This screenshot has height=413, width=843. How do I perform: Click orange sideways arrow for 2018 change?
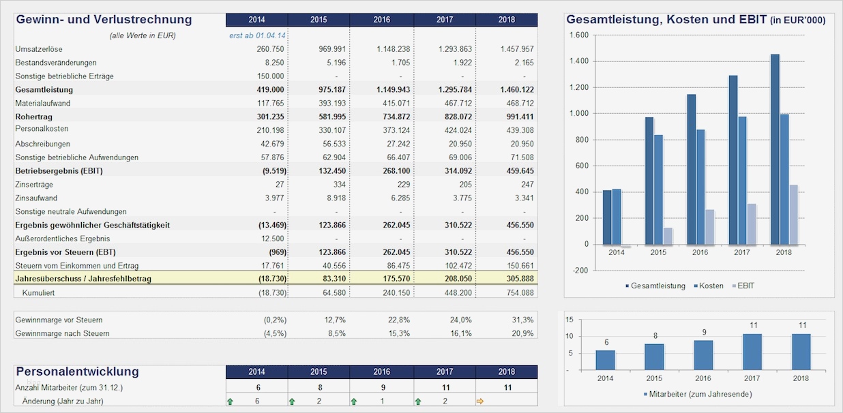[x=479, y=401]
